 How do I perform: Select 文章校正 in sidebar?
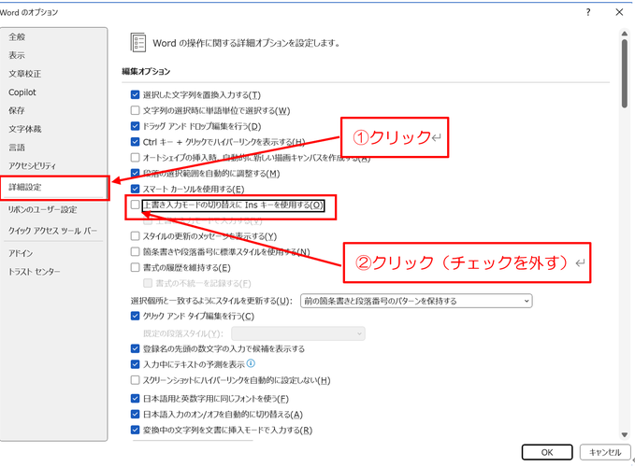pyautogui.click(x=25, y=74)
